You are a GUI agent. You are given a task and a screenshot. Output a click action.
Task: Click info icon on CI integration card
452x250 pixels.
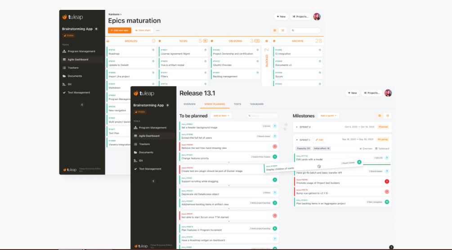320,50
